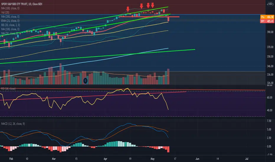Click the 15 date label on time axis
This screenshot has height=162, width=275.
[x=76, y=159]
